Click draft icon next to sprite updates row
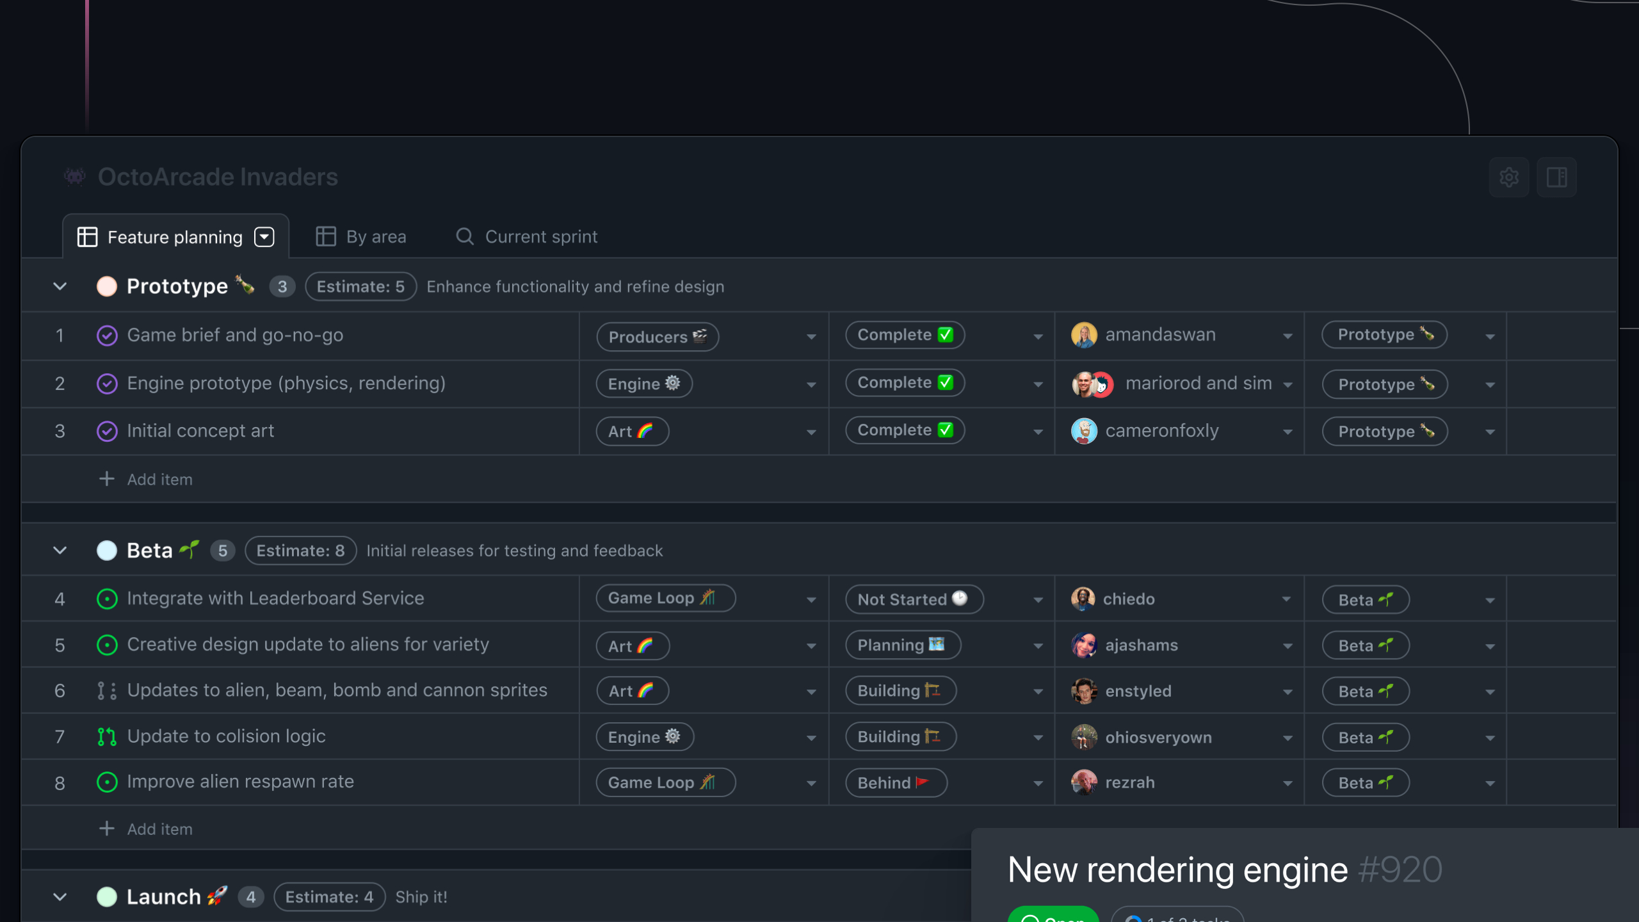 [x=107, y=691]
